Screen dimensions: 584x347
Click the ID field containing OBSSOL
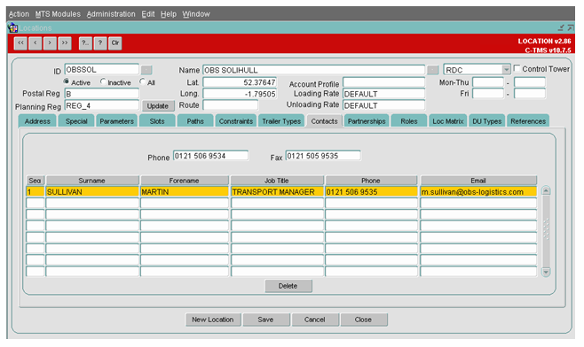click(102, 69)
